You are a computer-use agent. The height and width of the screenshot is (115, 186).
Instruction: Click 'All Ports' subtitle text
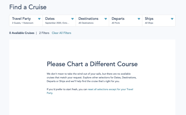116,23
